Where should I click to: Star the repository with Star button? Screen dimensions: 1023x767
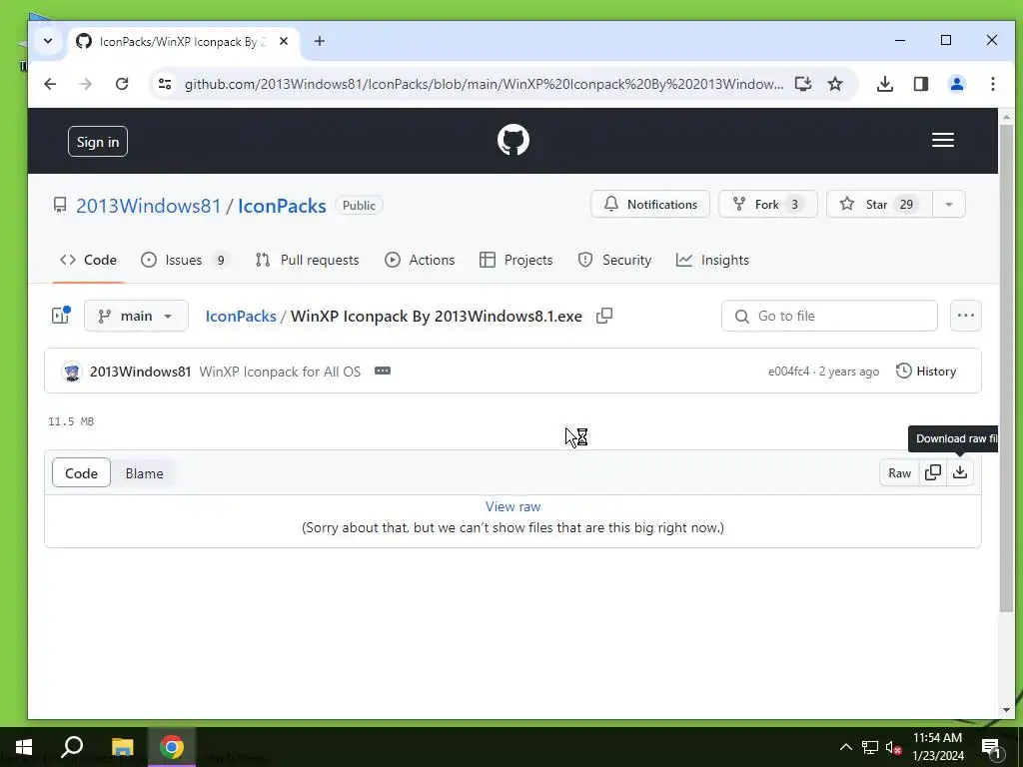(879, 204)
